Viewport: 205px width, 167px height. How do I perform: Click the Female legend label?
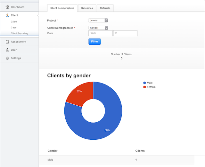coord(151,87)
